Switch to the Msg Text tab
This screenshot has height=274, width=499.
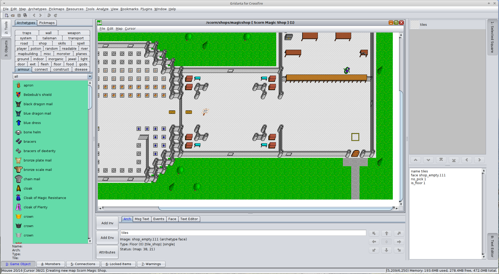click(x=142, y=219)
